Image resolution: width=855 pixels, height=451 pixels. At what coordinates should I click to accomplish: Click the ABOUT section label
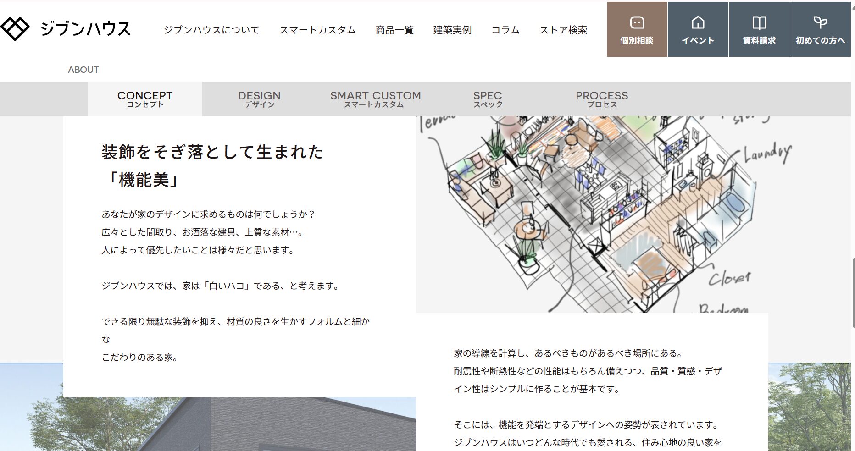[x=83, y=70]
